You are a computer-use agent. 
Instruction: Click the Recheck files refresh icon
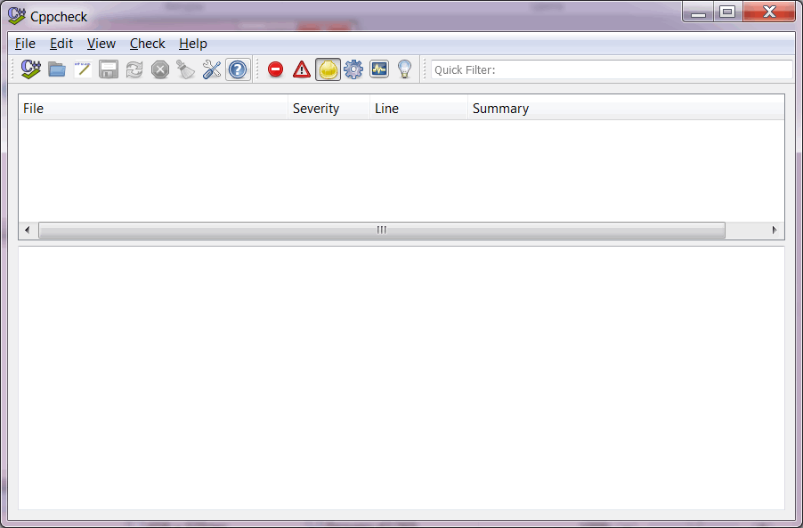coord(134,69)
